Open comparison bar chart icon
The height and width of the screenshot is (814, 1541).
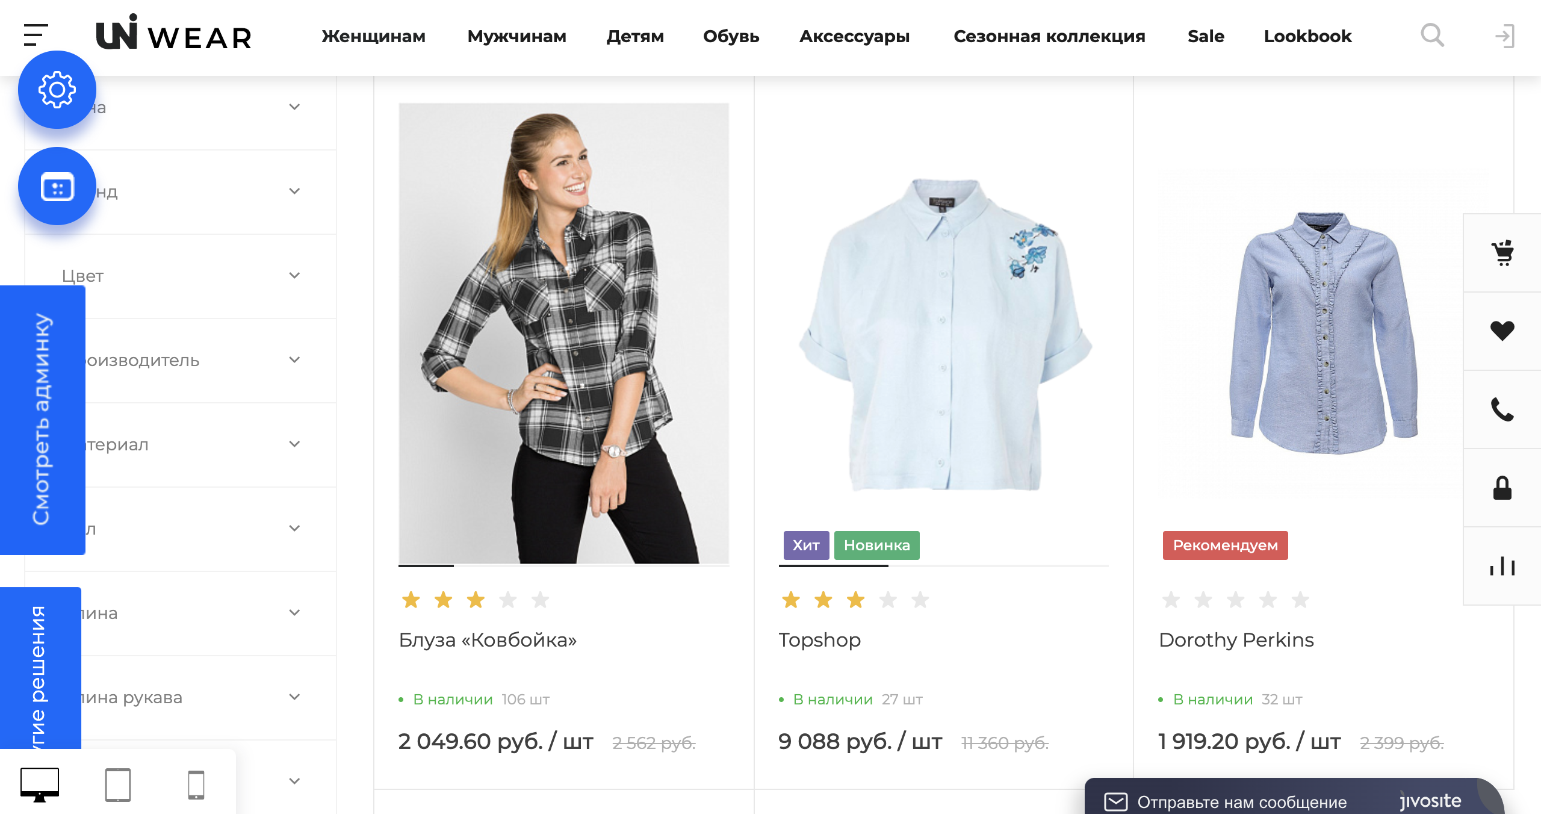pos(1502,566)
